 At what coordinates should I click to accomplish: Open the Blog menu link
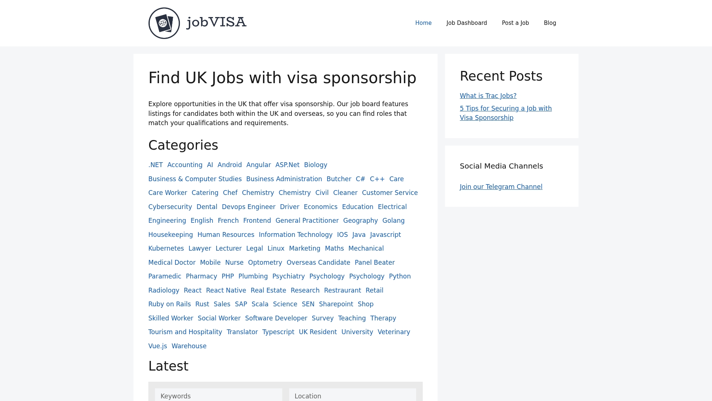[550, 23]
